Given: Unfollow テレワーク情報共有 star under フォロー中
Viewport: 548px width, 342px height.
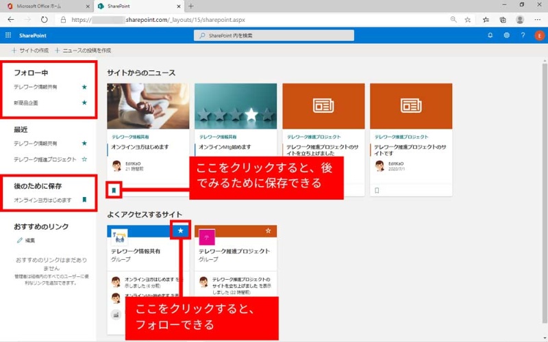Looking at the screenshot, I should [x=84, y=87].
